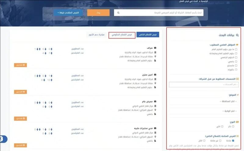This screenshot has width=244, height=151.
Task: Click the location arrow icon next to الموقع
Action: [238, 95]
